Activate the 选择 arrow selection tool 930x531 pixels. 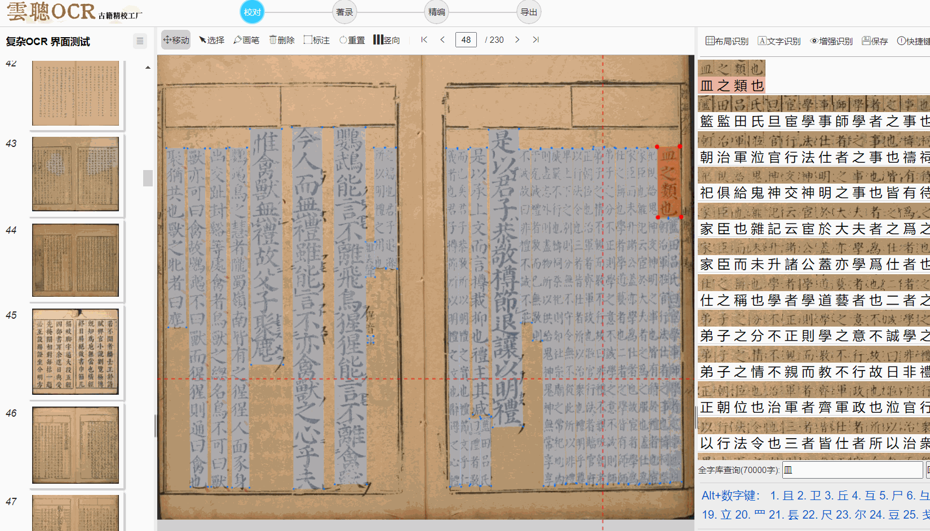[x=211, y=40]
